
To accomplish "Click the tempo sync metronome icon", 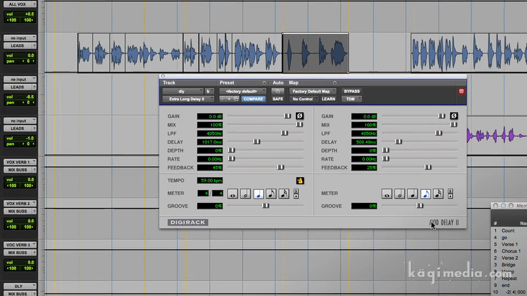I will pos(300,180).
